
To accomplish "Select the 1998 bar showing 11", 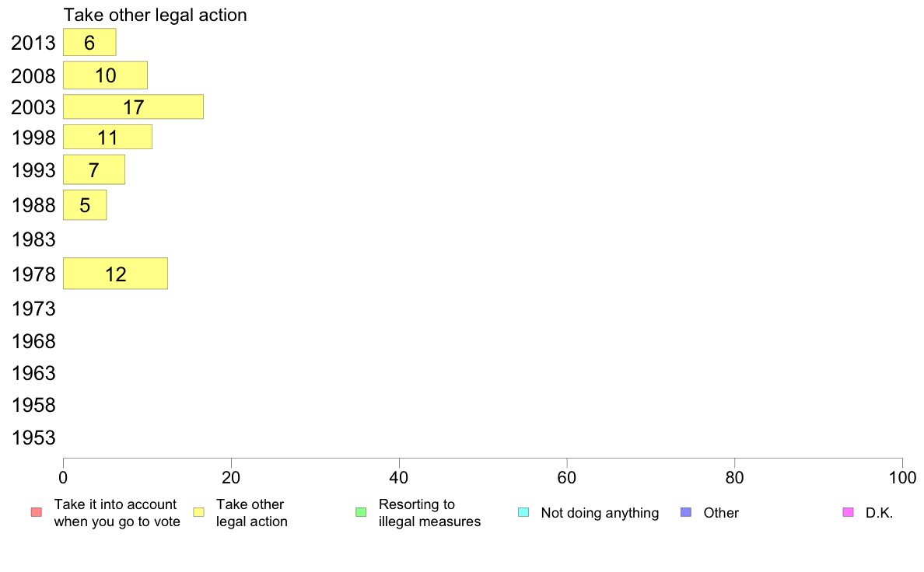I will tap(108, 138).
